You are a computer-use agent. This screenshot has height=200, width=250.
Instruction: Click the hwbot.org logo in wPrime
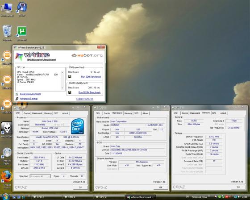(87, 55)
